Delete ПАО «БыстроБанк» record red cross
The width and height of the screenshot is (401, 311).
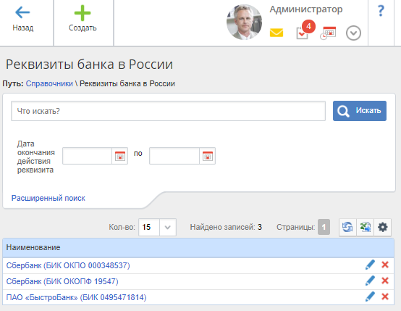point(385,297)
